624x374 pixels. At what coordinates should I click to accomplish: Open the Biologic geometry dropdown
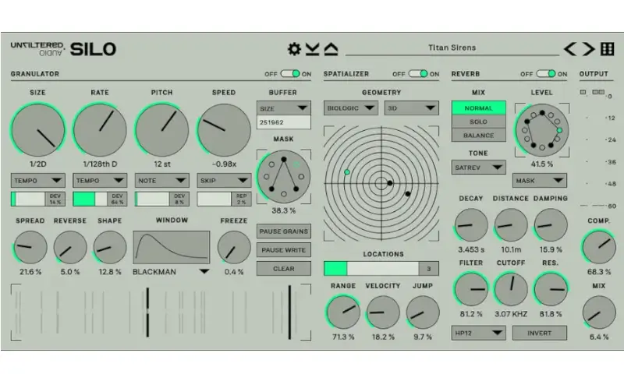[x=351, y=108]
